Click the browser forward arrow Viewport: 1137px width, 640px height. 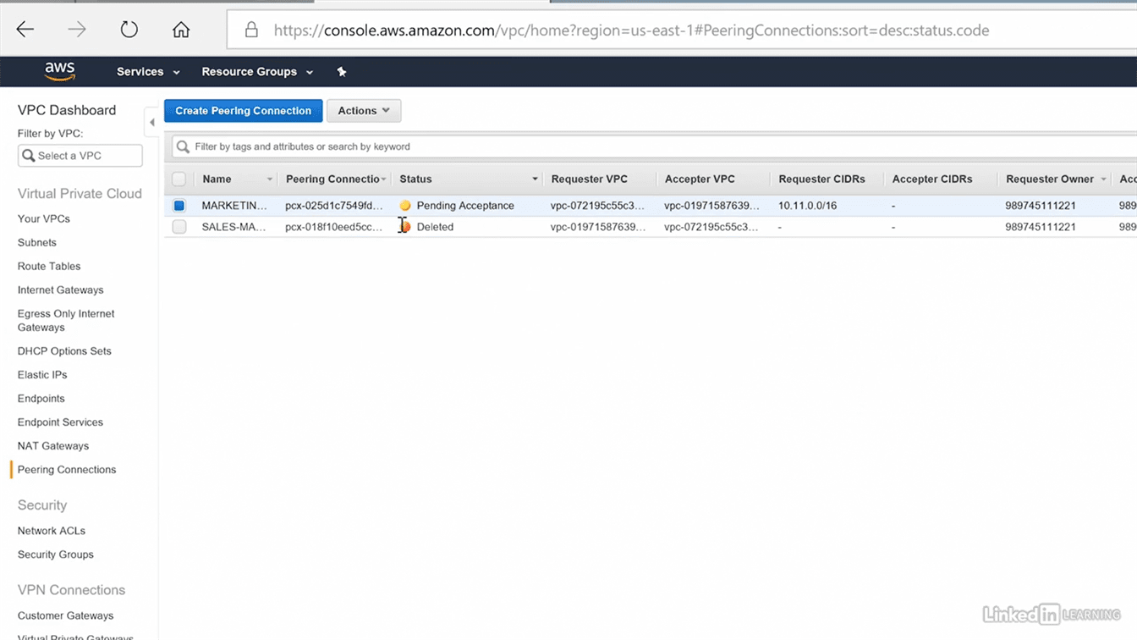77,30
